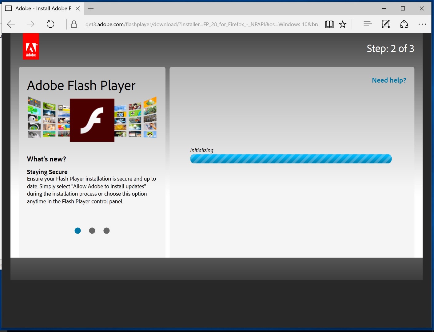Click the 'Adobe Flash Player' heading
Viewport: 434px width, 332px height.
[81, 86]
